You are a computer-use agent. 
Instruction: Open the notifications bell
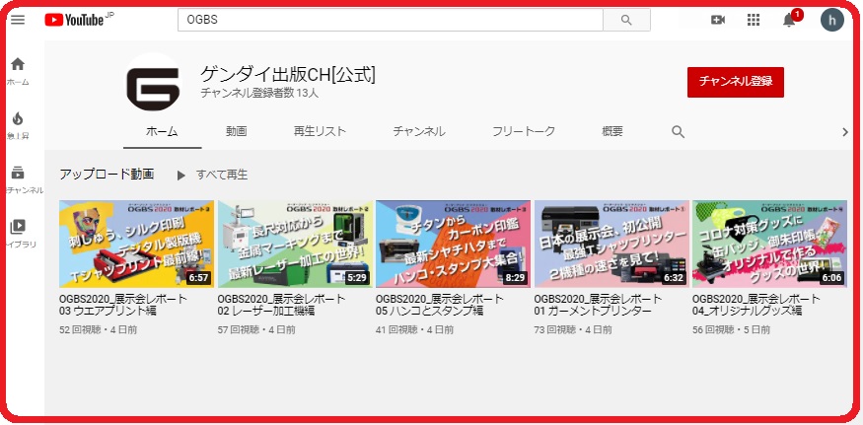point(789,20)
